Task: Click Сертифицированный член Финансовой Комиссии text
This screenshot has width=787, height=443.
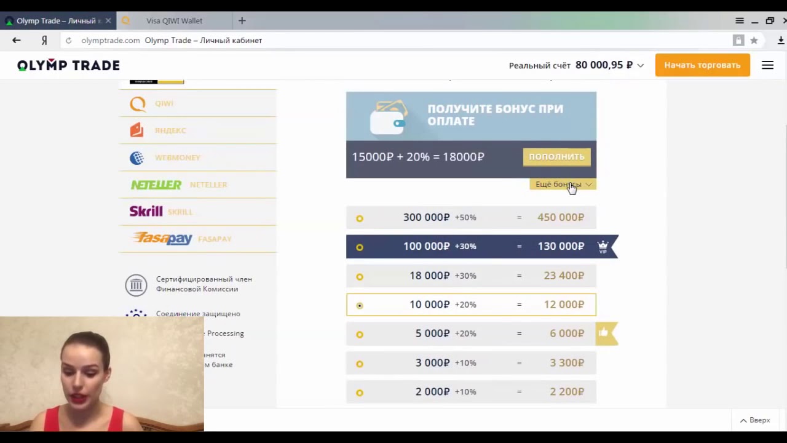Action: [204, 284]
